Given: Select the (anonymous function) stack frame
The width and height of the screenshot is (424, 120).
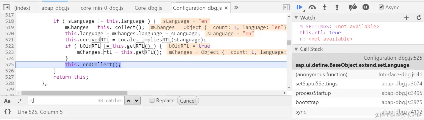Looking at the screenshot, I should point(358,74).
